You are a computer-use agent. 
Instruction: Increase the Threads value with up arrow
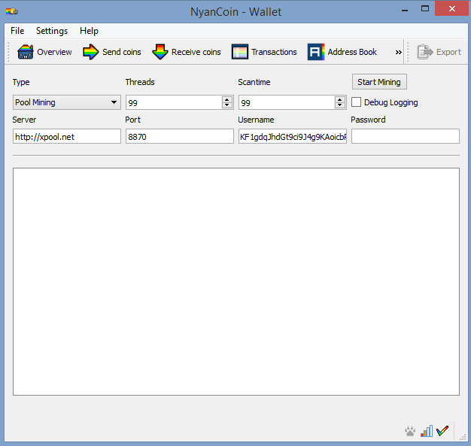(226, 99)
